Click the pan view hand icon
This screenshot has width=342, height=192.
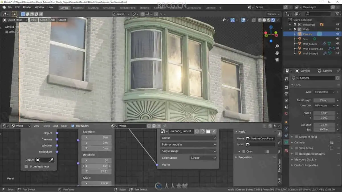[x=277, y=53]
